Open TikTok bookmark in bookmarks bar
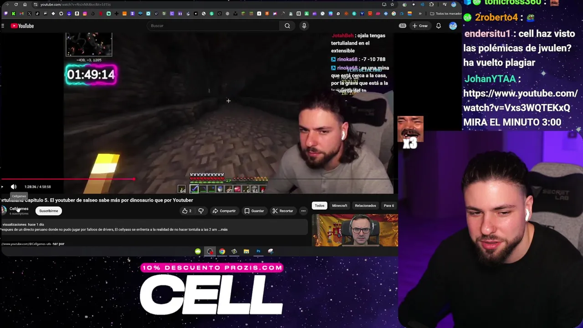Screen dimensions: 583x328 (x=37, y=14)
